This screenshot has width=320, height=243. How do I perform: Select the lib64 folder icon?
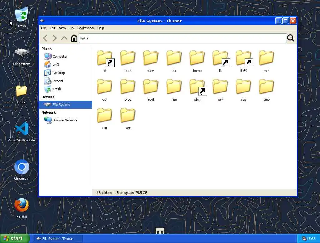(244, 58)
